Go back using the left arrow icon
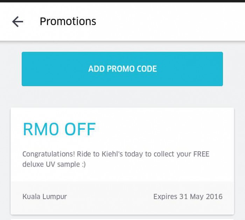 [x=17, y=22]
